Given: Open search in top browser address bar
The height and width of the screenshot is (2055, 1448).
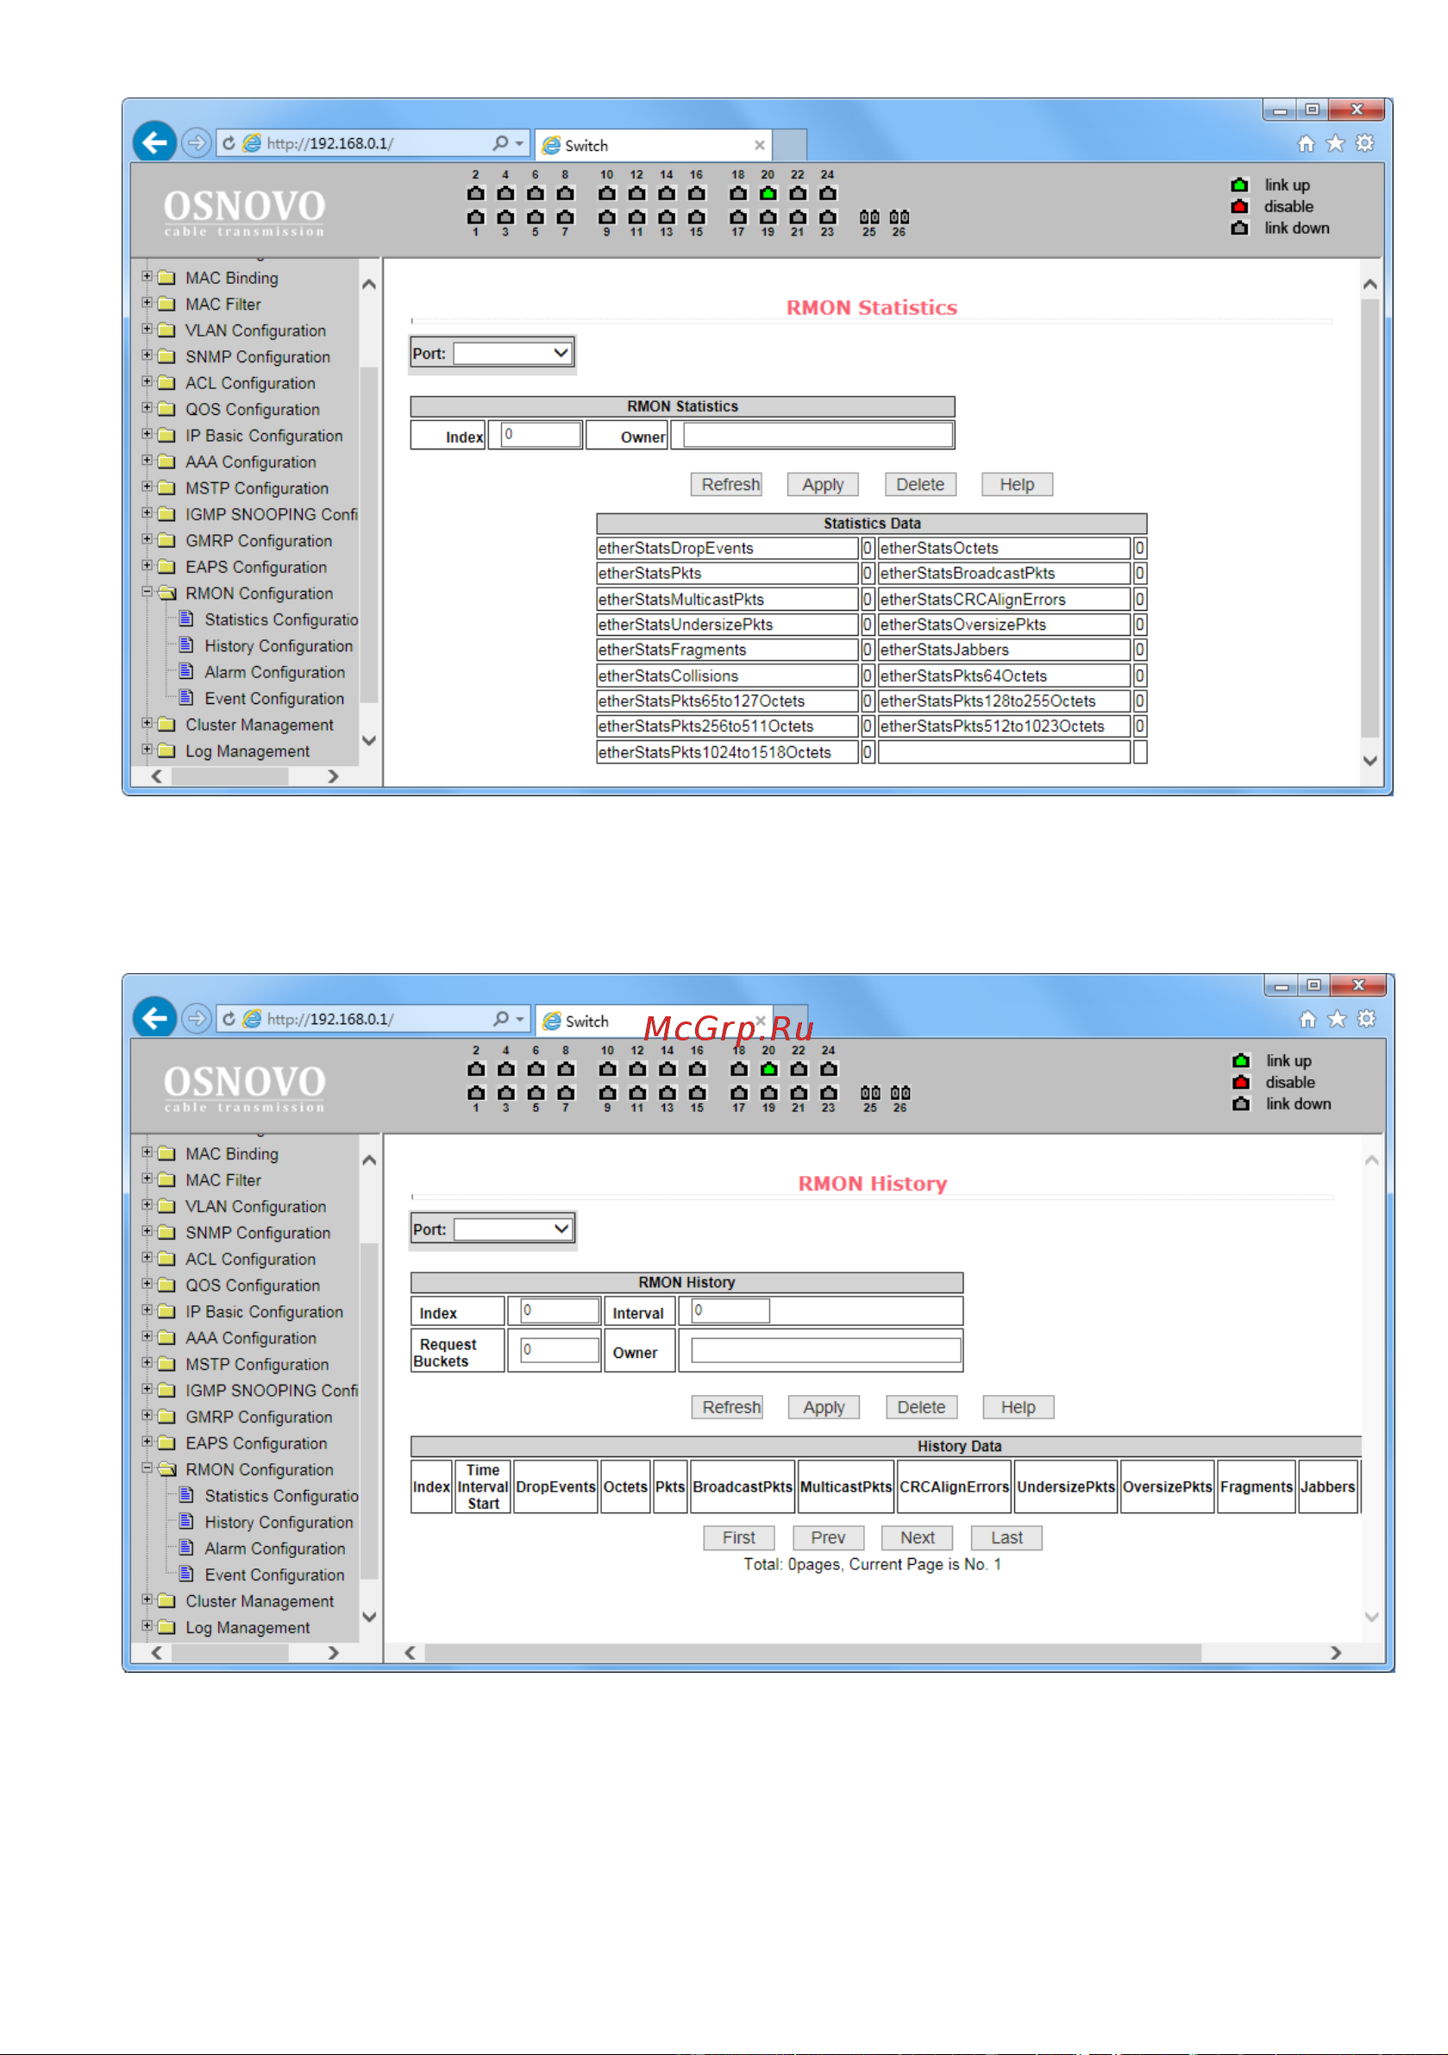Looking at the screenshot, I should pyautogui.click(x=501, y=142).
